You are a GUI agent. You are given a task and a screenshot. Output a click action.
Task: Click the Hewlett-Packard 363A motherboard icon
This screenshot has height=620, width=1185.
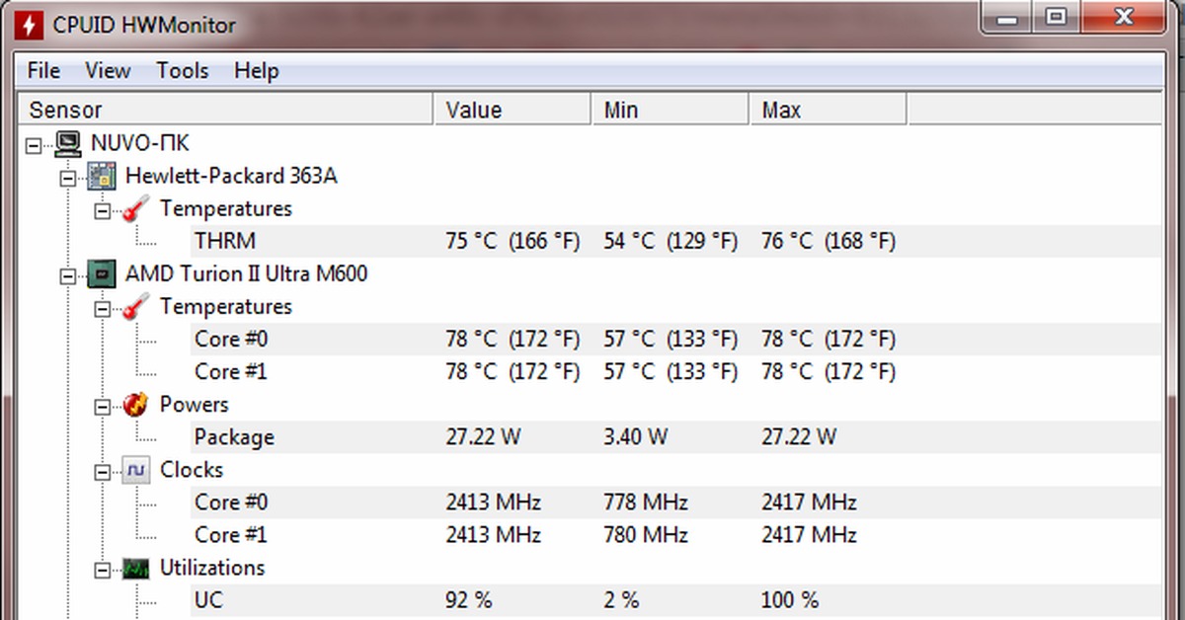pos(100,177)
